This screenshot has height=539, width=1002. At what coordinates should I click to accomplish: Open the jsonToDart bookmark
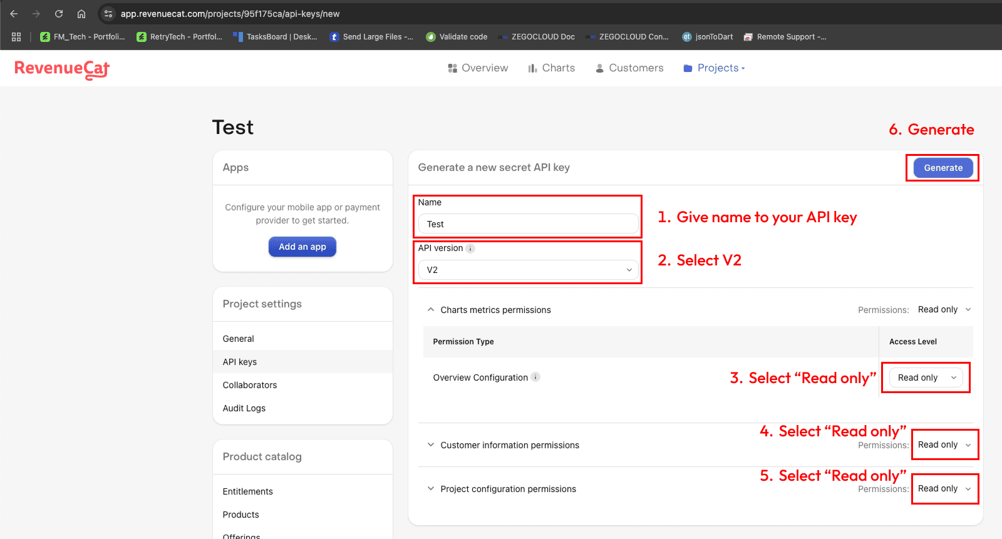(x=707, y=37)
